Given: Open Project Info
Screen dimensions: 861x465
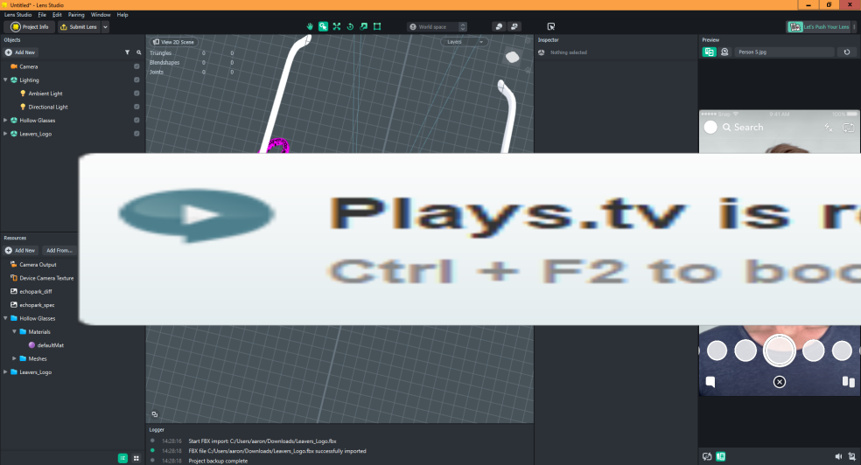Looking at the screenshot, I should point(30,27).
